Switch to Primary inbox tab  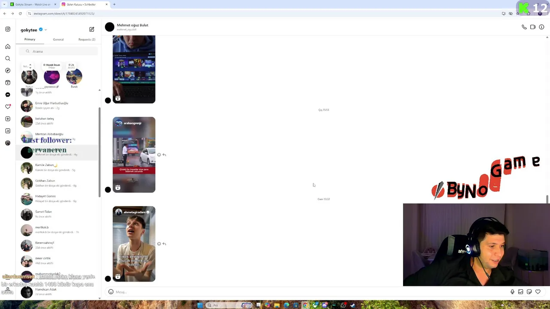[x=30, y=39]
